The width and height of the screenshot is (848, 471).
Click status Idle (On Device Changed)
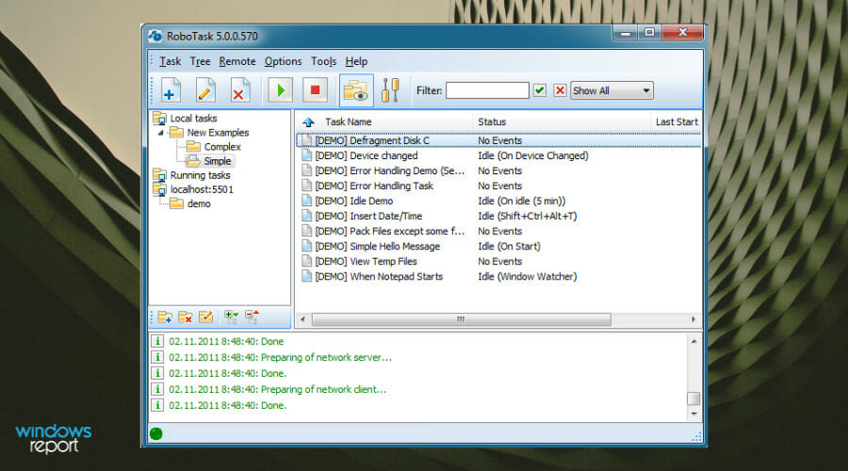click(x=532, y=155)
